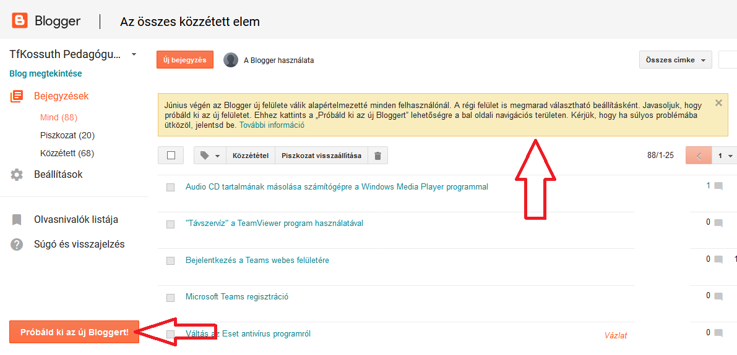Check the Bejelentkezés a Teams post checkbox
737x355 pixels.
point(171,261)
